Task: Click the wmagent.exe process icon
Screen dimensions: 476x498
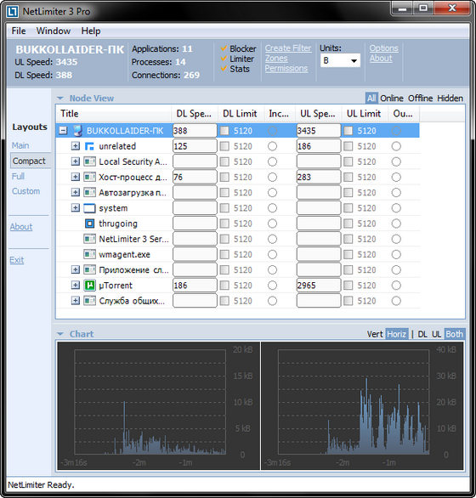Action: [x=89, y=254]
